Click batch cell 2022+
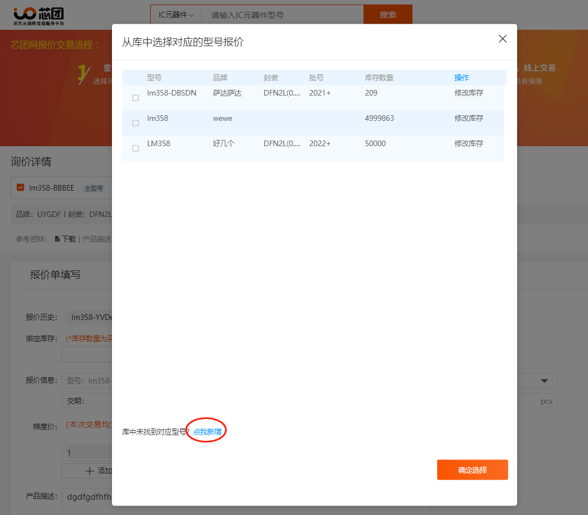The image size is (588, 515). coord(320,143)
